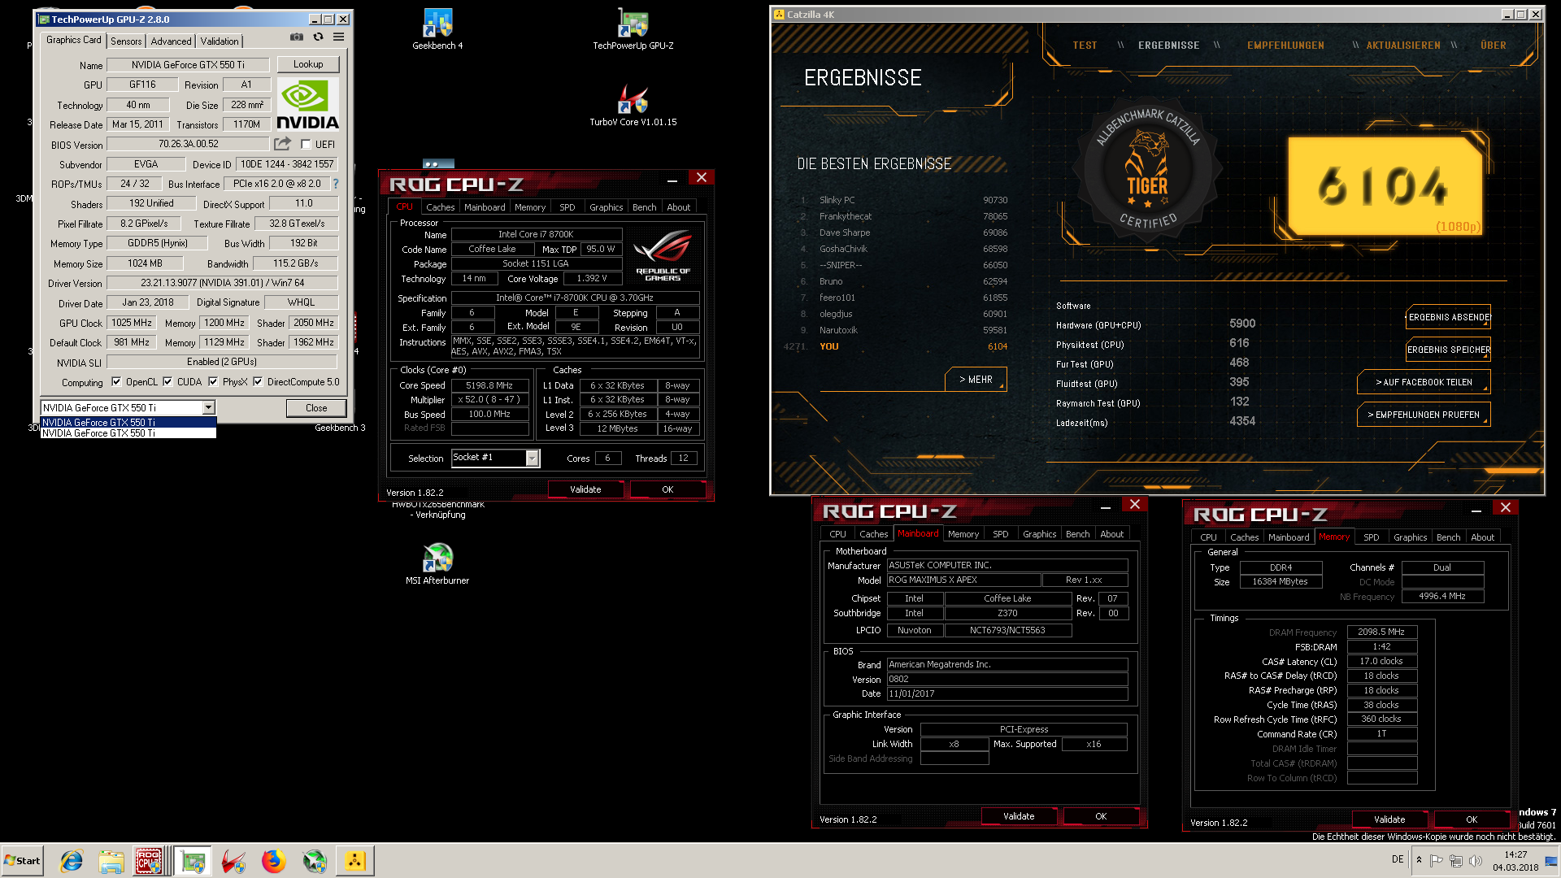Click the NVIDIA logo in GPU-Z

[308, 104]
